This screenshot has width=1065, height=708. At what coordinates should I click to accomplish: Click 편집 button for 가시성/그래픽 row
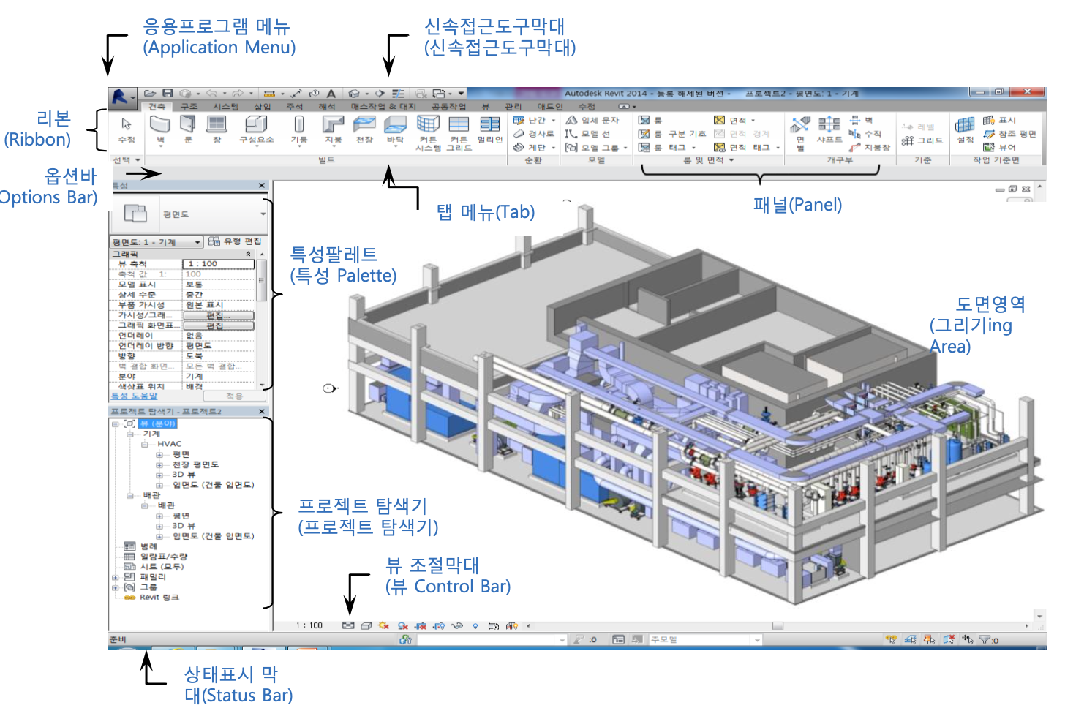[x=218, y=315]
